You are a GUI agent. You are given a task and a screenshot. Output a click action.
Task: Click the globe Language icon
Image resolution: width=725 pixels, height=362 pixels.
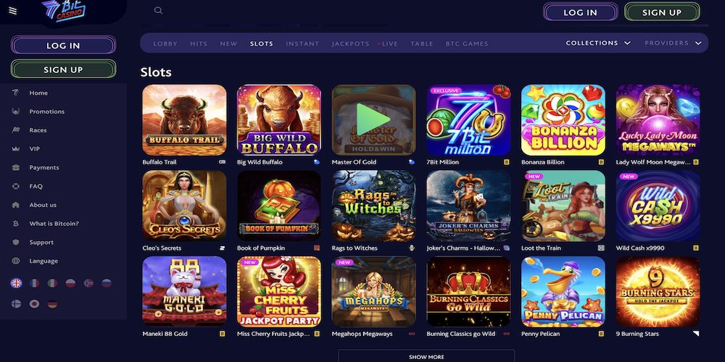[x=16, y=261]
